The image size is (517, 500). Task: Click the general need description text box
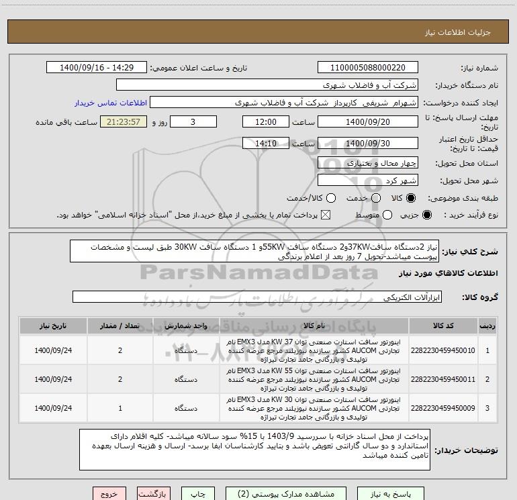coord(254,251)
